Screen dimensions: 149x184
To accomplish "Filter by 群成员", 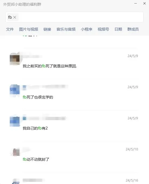I will coord(133,29).
